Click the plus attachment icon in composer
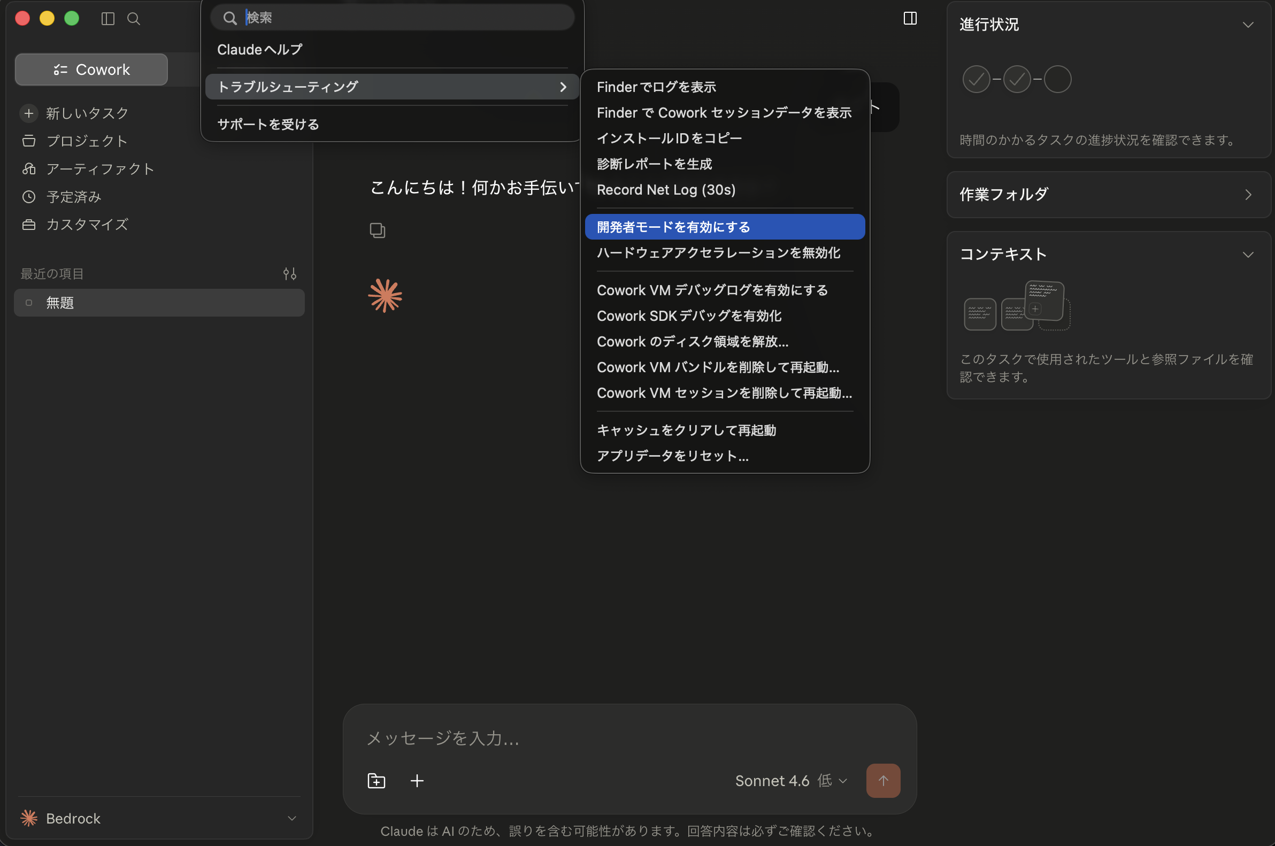1275x846 pixels. pos(417,781)
